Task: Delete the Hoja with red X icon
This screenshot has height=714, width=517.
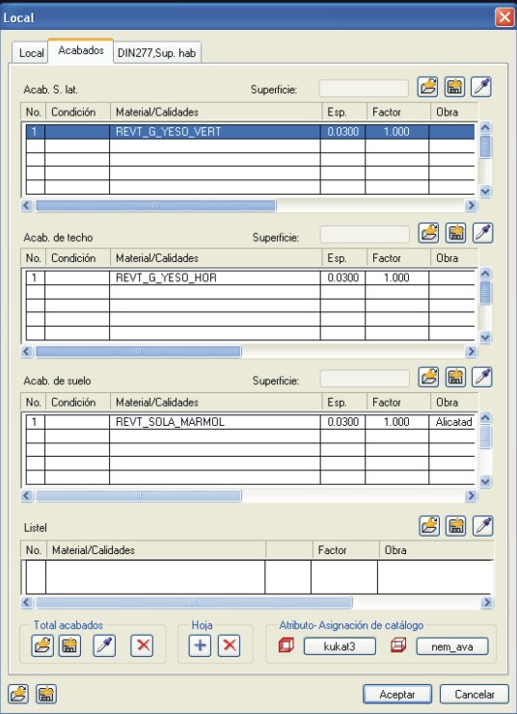Action: (229, 646)
